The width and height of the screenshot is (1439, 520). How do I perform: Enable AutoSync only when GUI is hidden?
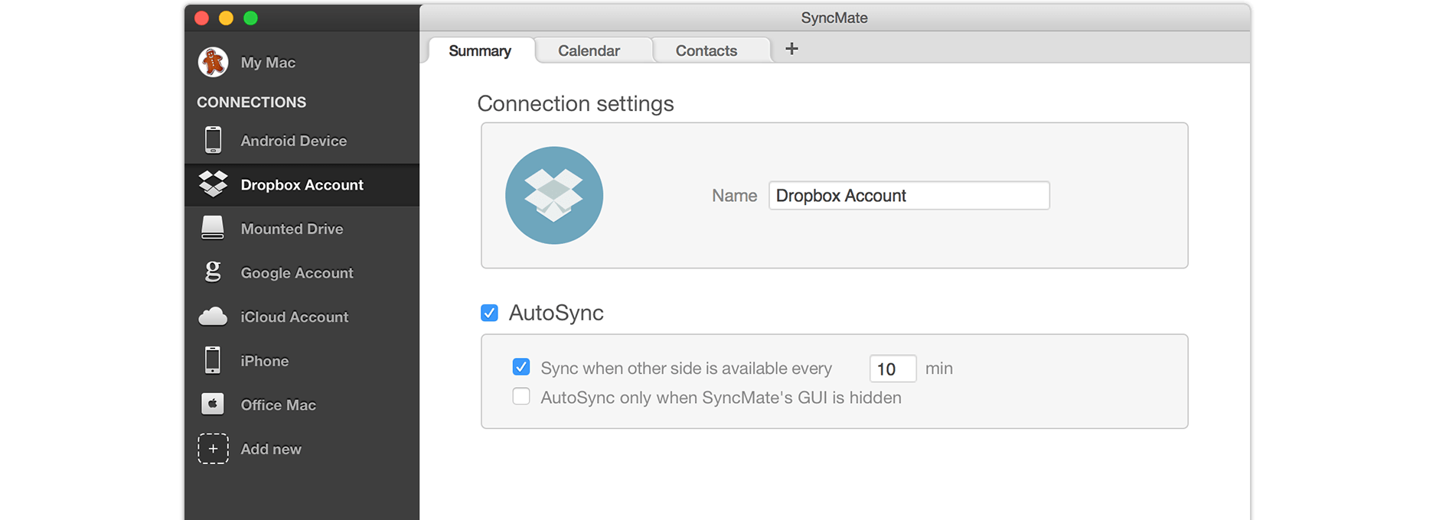tap(521, 397)
